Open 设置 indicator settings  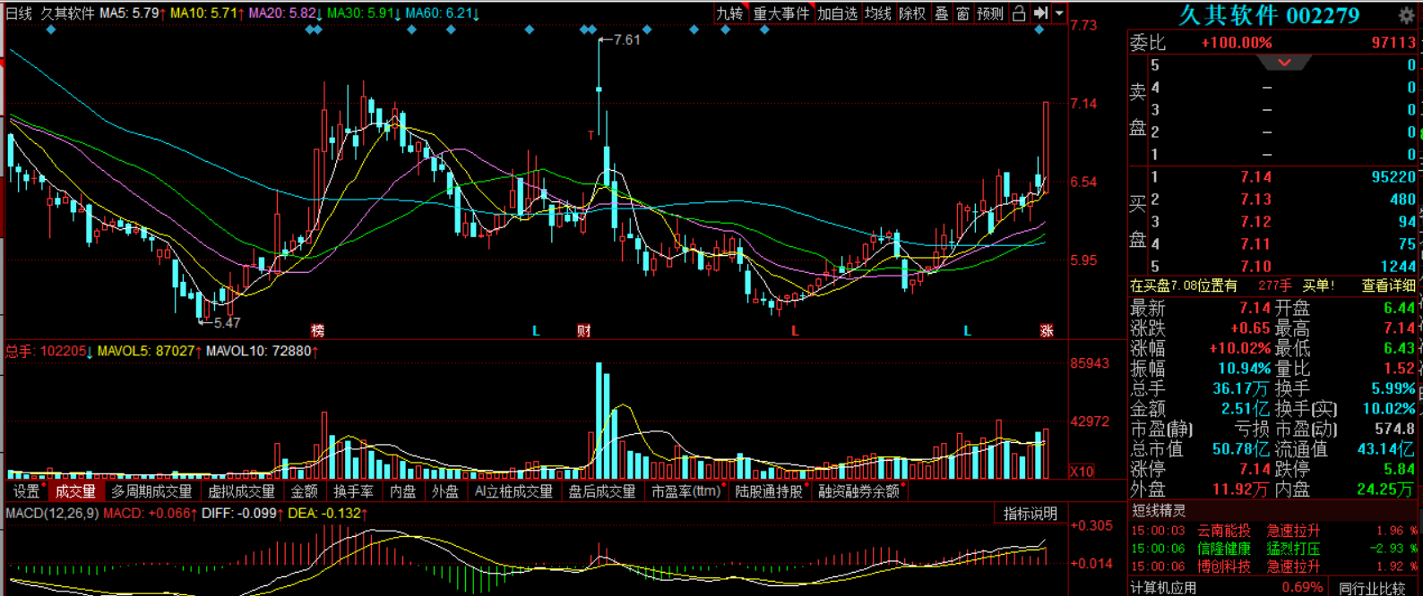point(26,491)
